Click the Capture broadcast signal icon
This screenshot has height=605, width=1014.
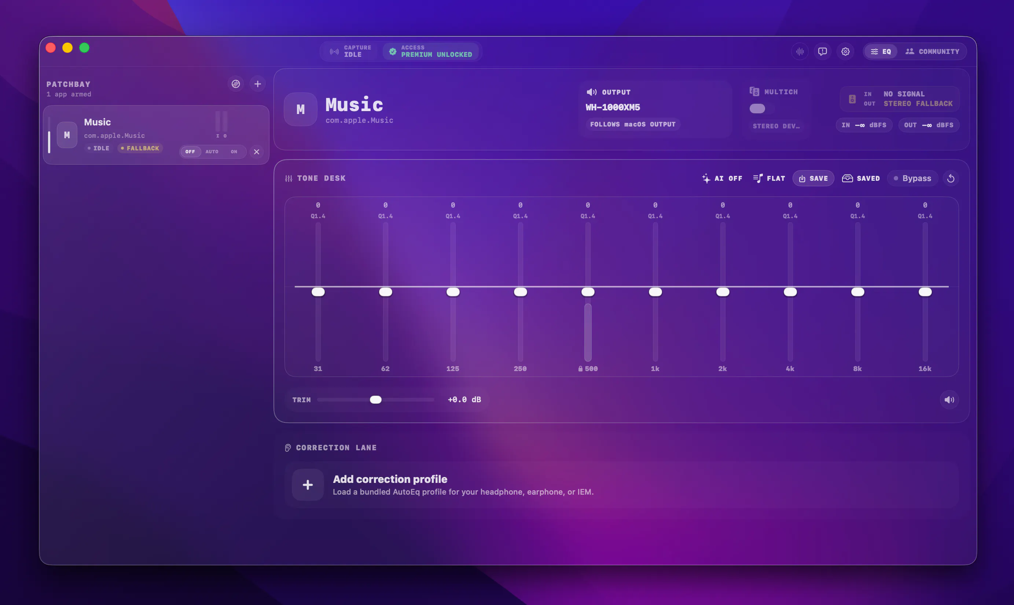click(334, 51)
